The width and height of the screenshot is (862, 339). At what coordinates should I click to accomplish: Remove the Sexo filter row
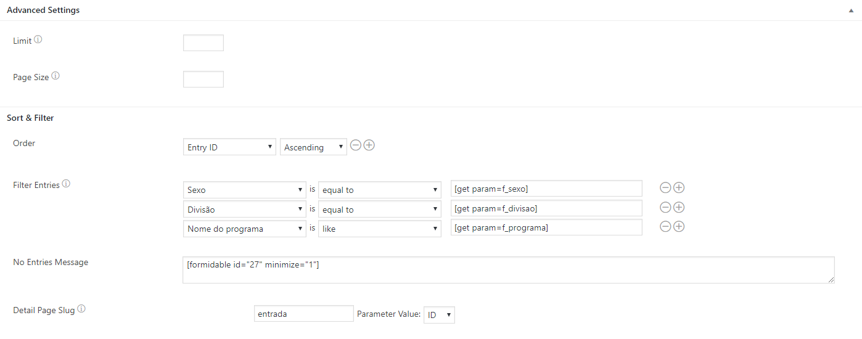click(665, 188)
